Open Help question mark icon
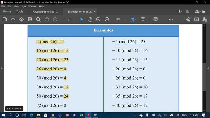210x118 pixels. click(179, 12)
